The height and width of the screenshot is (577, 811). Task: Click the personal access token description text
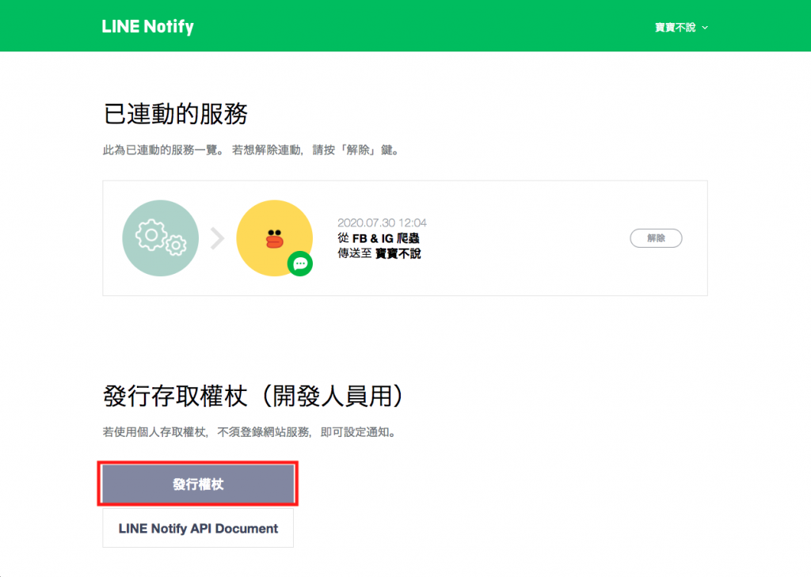[249, 432]
